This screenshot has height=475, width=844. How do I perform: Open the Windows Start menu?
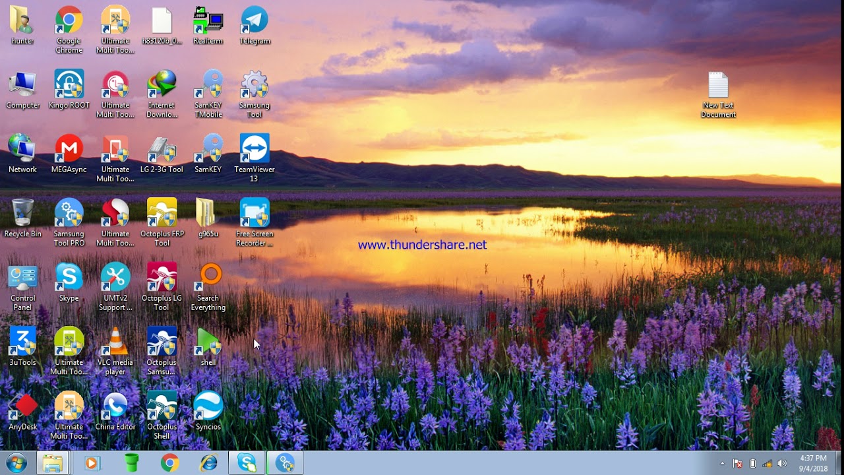(x=15, y=463)
